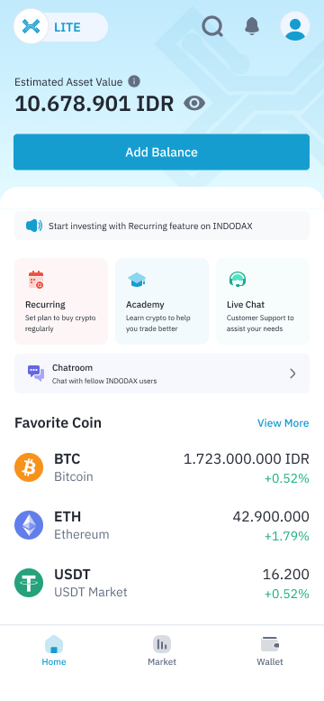Open the Recurring plan card
The height and width of the screenshot is (701, 324).
tap(61, 301)
